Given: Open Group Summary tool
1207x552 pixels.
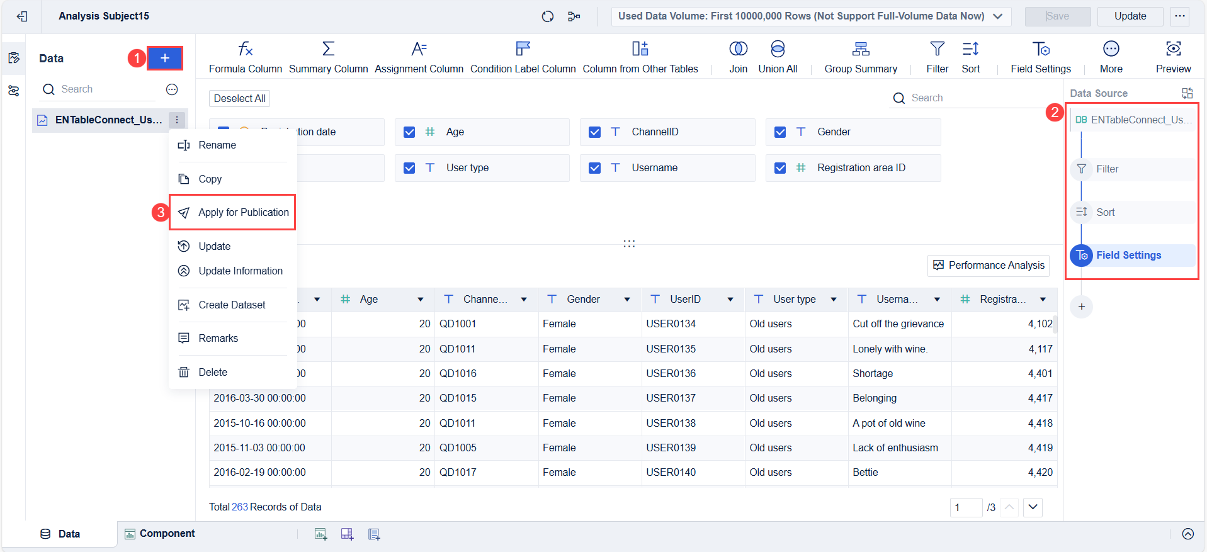Looking at the screenshot, I should [x=861, y=57].
